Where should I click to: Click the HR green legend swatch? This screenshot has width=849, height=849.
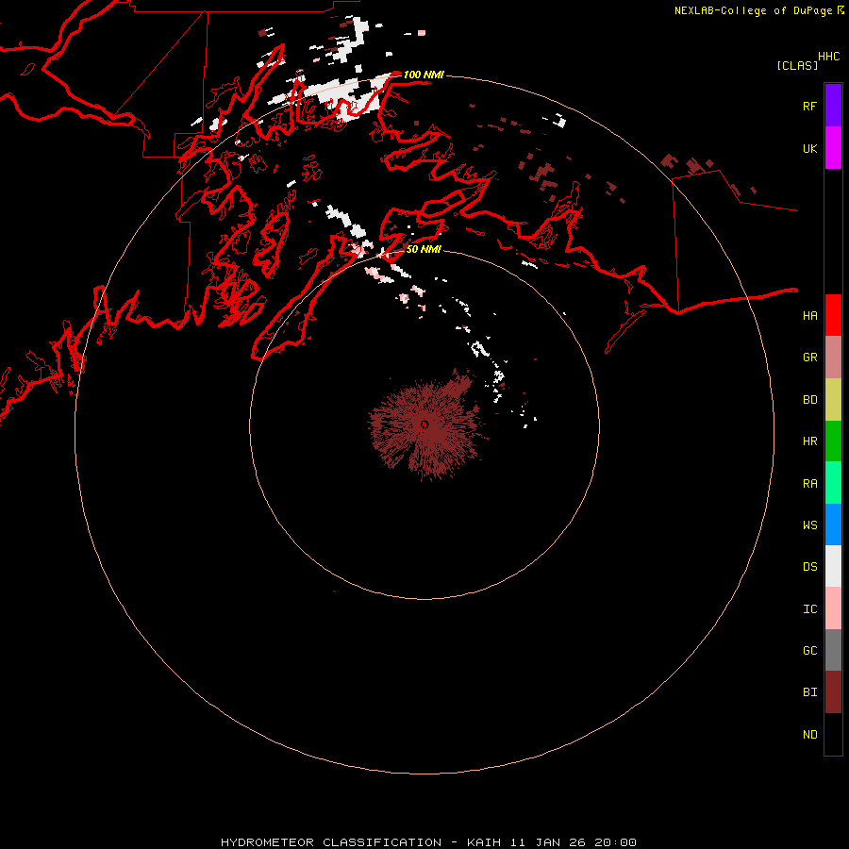[833, 441]
